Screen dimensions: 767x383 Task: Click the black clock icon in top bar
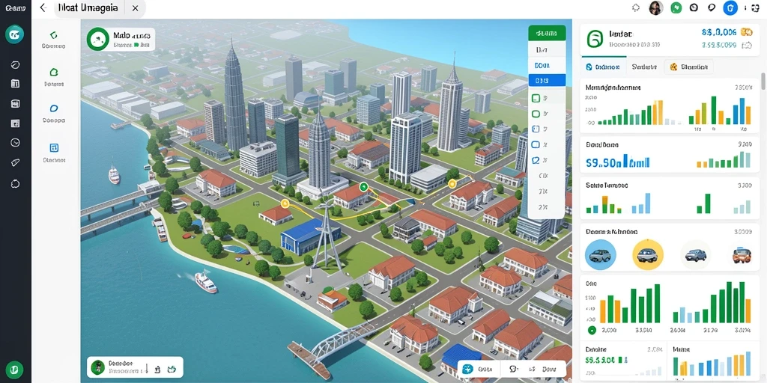pyautogui.click(x=693, y=7)
